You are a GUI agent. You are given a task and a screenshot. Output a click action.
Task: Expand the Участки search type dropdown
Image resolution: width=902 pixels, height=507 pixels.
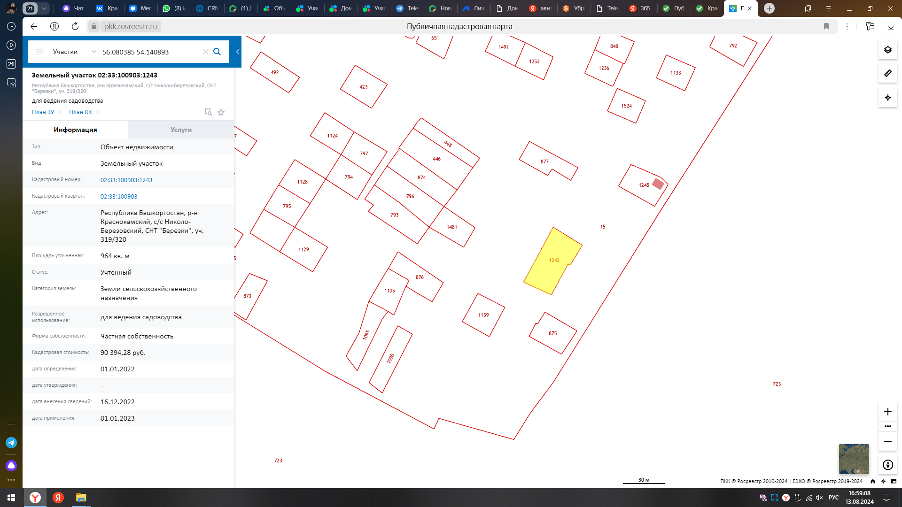click(93, 52)
